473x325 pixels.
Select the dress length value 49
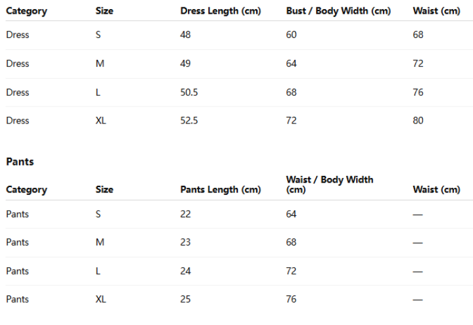click(x=185, y=64)
